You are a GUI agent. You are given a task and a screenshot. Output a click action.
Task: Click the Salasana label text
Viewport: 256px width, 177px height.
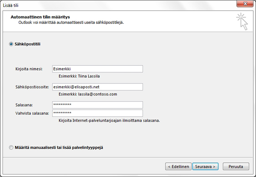tap(24, 105)
